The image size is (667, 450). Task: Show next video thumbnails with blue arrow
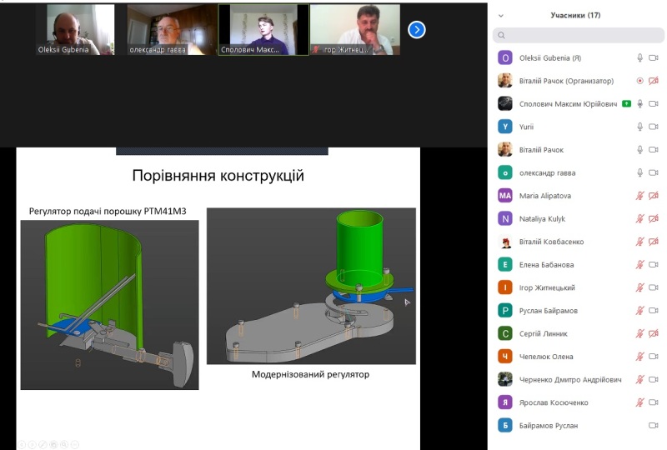pos(416,30)
